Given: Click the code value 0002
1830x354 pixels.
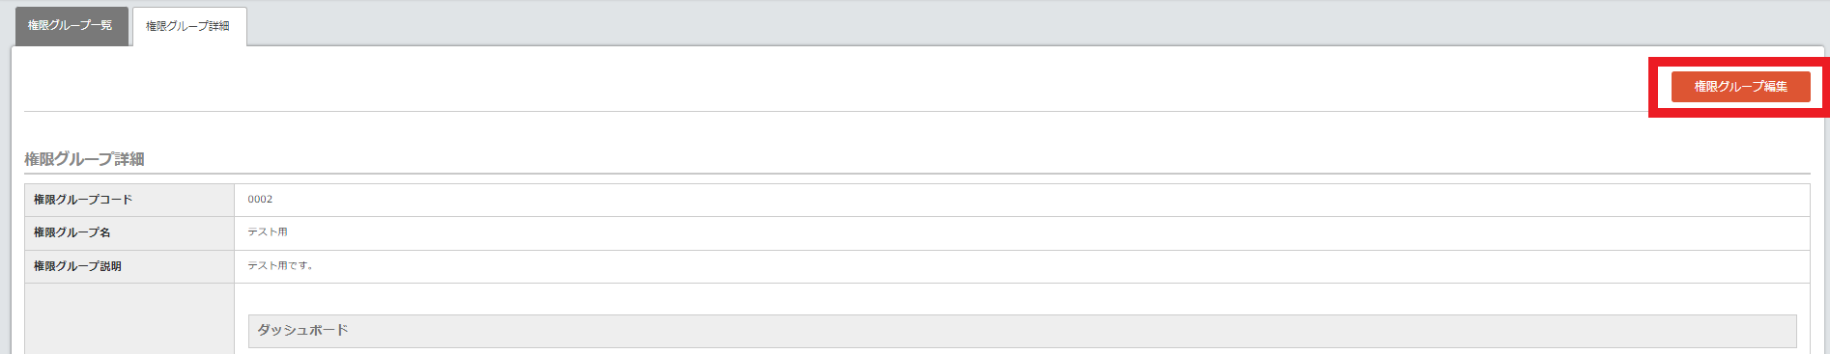Looking at the screenshot, I should tap(260, 200).
